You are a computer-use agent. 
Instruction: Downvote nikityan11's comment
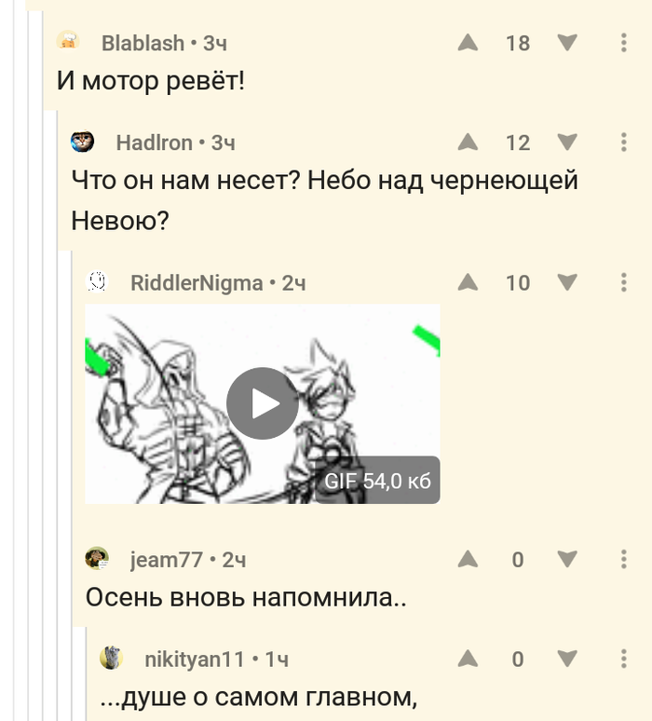point(567,659)
